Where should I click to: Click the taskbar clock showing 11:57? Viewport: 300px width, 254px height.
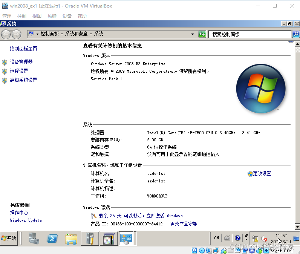[281, 239]
